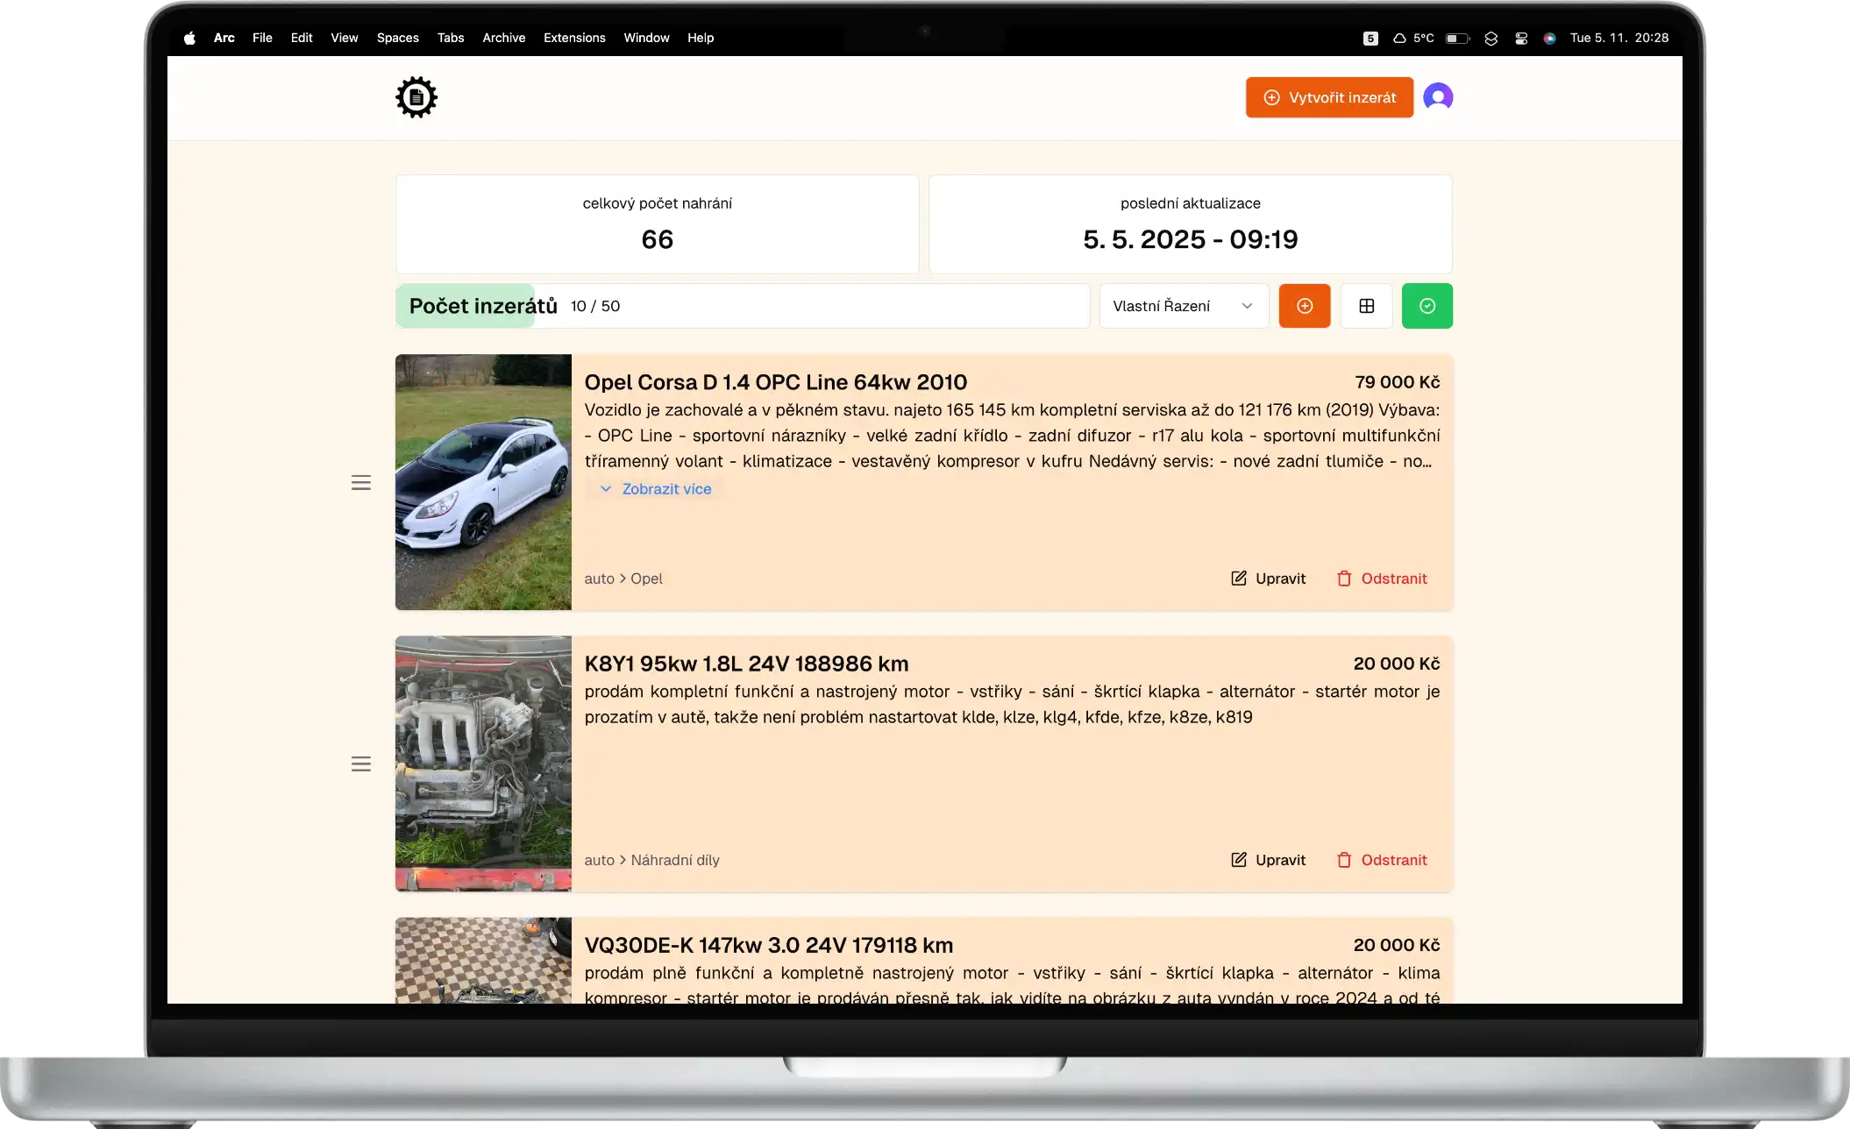Open the Extensions menu
Image resolution: width=1850 pixels, height=1129 pixels.
[x=574, y=38]
